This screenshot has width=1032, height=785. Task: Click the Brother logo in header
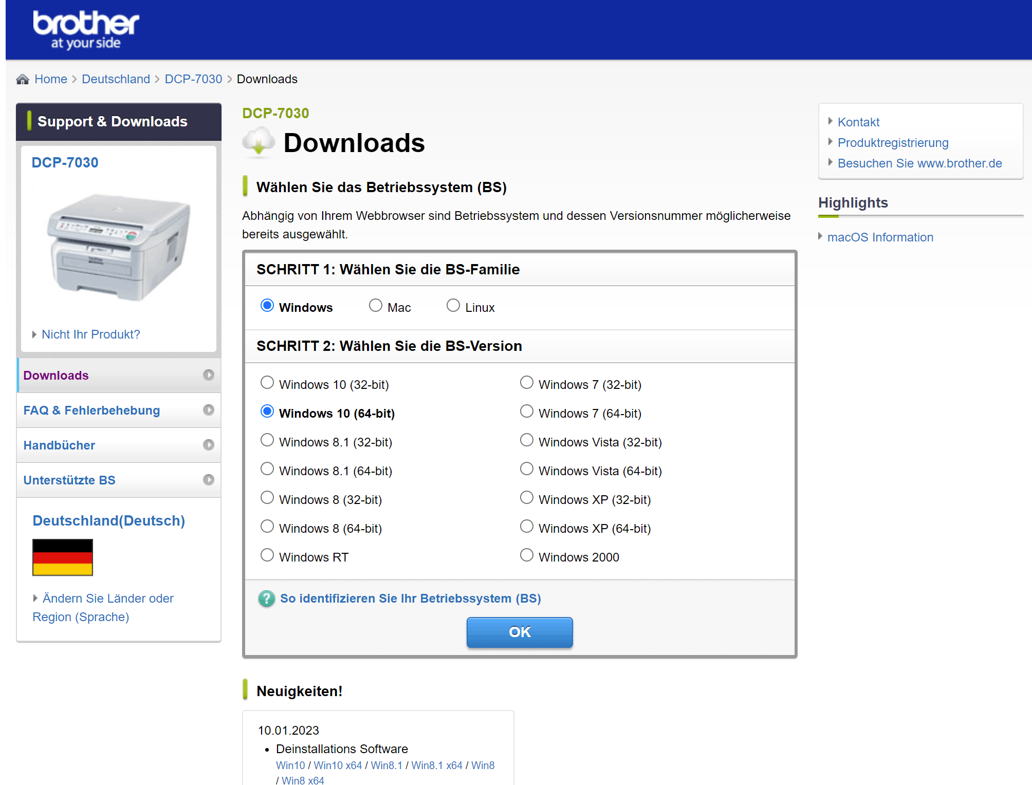tap(86, 30)
